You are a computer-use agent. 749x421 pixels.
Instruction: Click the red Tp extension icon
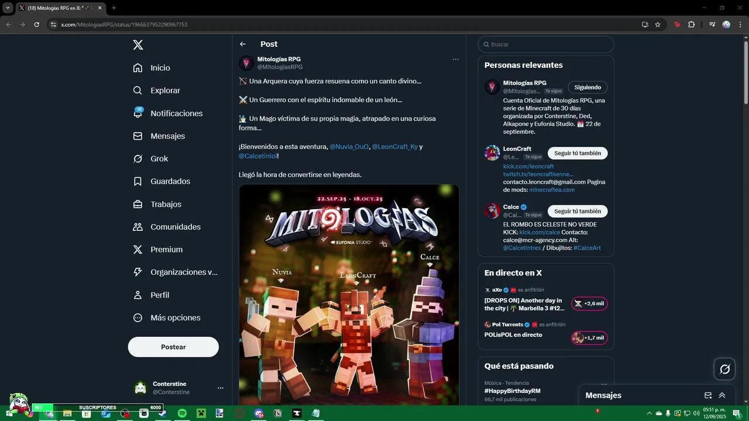tap(678, 25)
